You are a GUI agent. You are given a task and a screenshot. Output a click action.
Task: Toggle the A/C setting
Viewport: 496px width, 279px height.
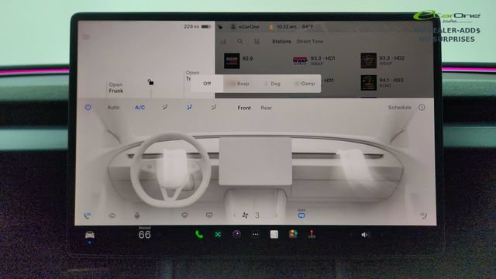tap(139, 108)
